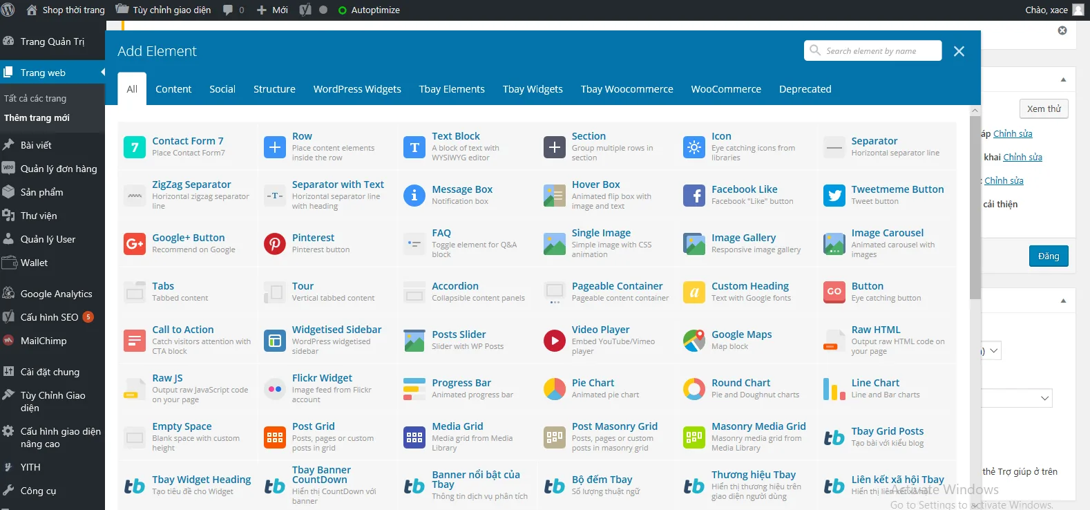The width and height of the screenshot is (1090, 510).
Task: Choose the Round Chart icon
Action: [x=694, y=389]
